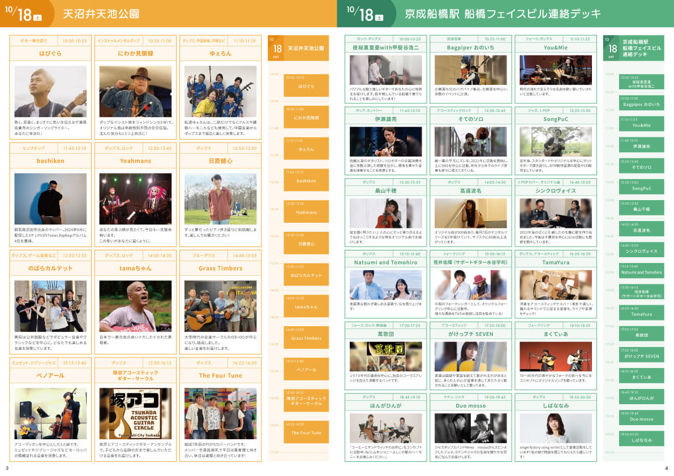674x476 pixels.
Task: Click the Yeahmans artist name heading
Action: pyautogui.click(x=135, y=161)
